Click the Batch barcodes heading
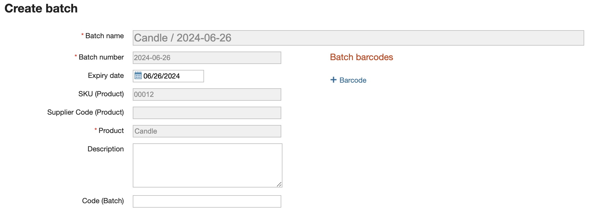This screenshot has width=594, height=218. click(x=361, y=57)
